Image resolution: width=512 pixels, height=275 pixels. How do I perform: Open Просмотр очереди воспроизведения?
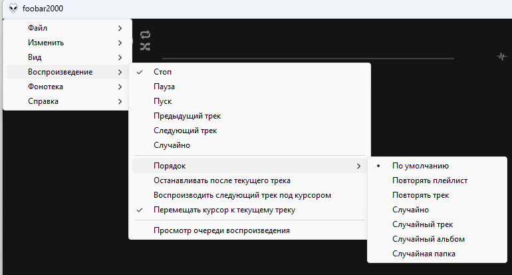221,230
